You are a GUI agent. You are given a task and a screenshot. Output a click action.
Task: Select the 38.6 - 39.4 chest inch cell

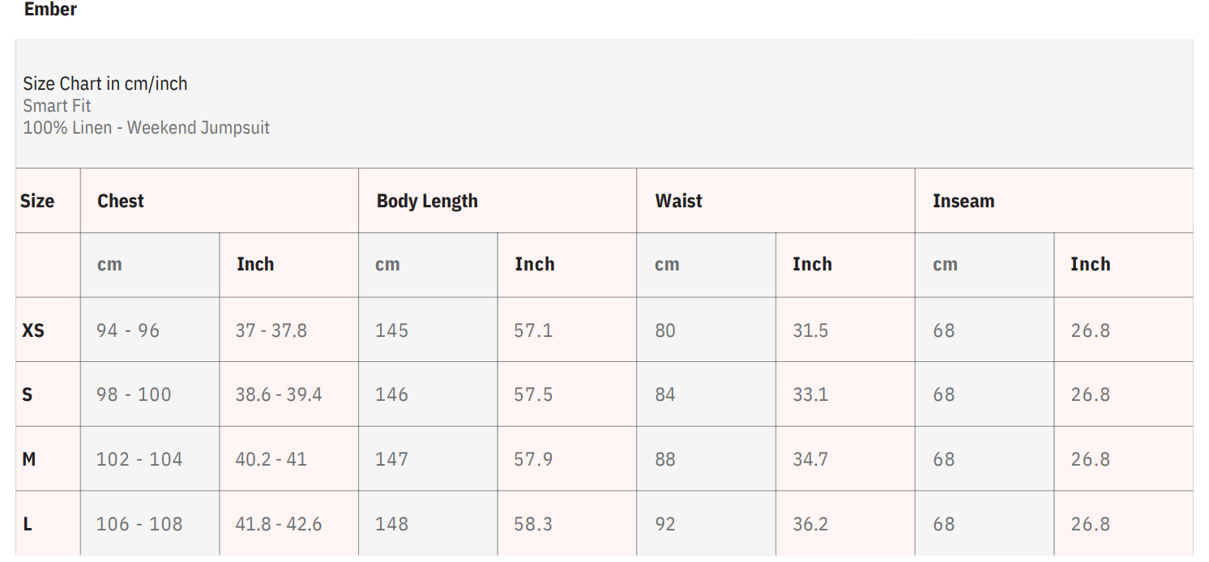[x=279, y=394]
